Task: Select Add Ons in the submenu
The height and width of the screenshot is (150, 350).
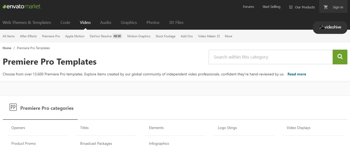Action: tap(187, 36)
